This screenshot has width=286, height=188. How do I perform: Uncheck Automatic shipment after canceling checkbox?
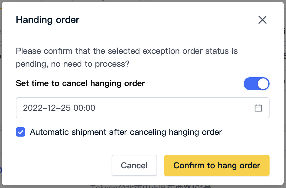coord(21,132)
